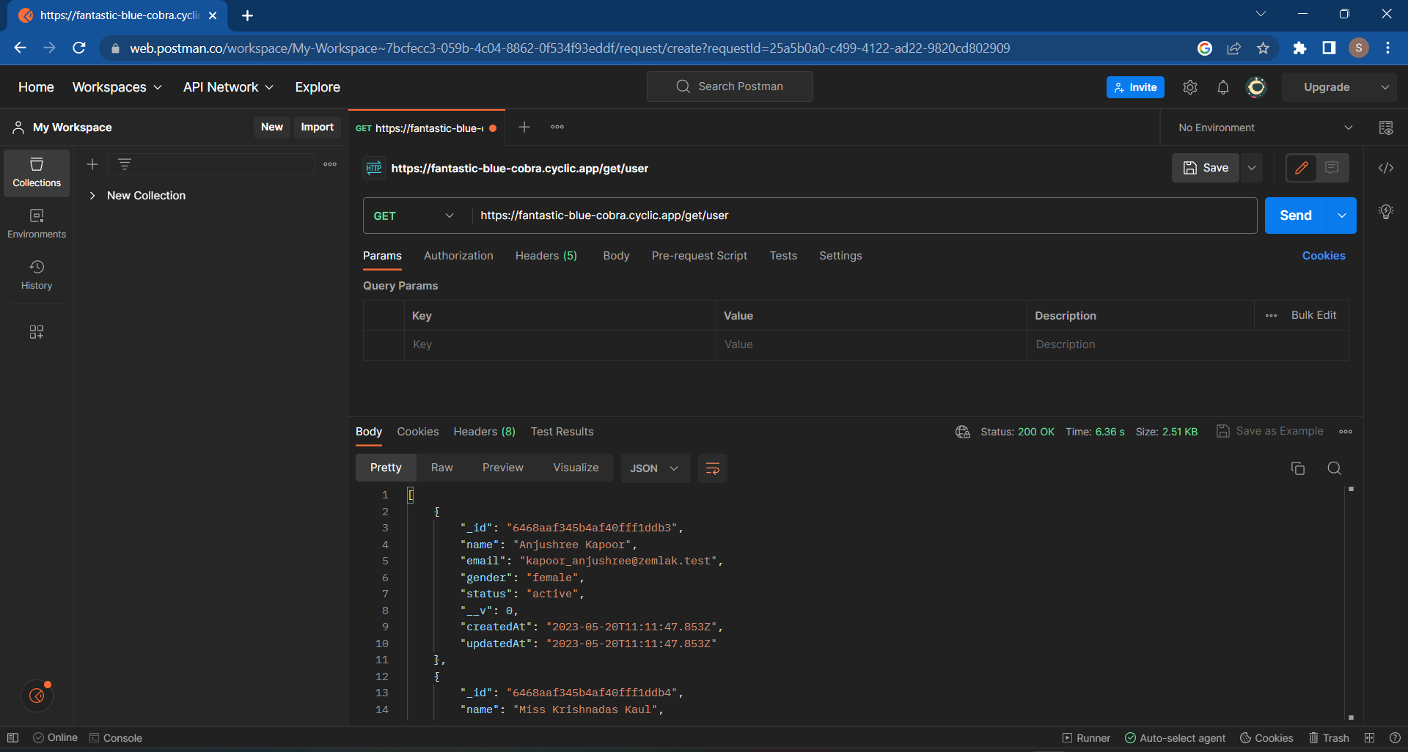Image resolution: width=1408 pixels, height=752 pixels.
Task: Open the settings gear icon
Action: pyautogui.click(x=1189, y=87)
